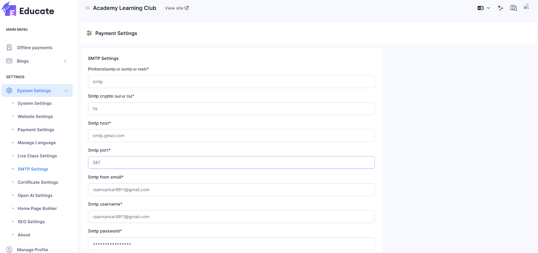
Task: Click the Blogs sidebar icon
Action: [9, 61]
